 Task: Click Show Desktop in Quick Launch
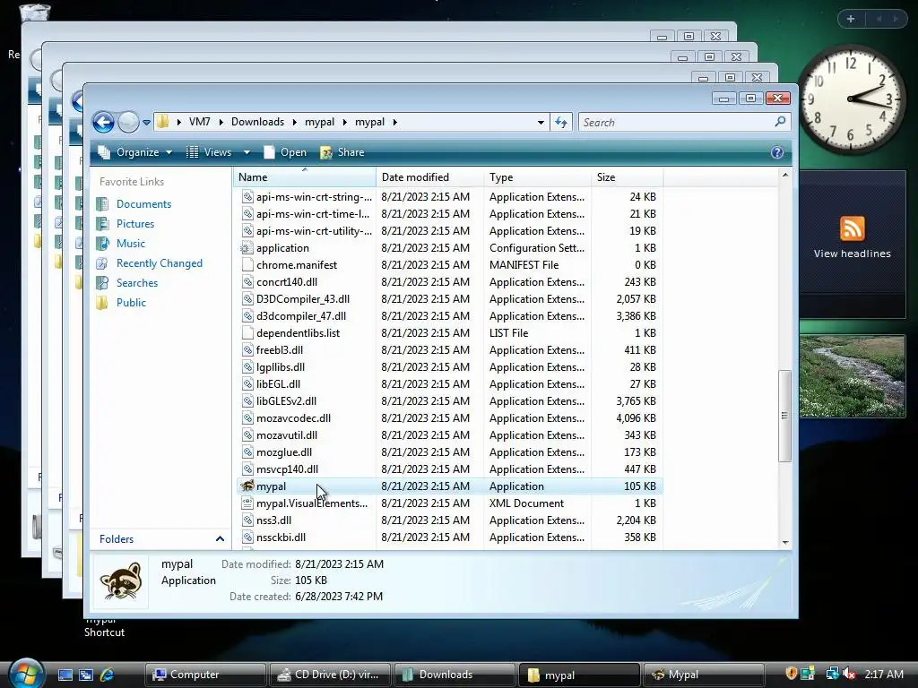65,675
